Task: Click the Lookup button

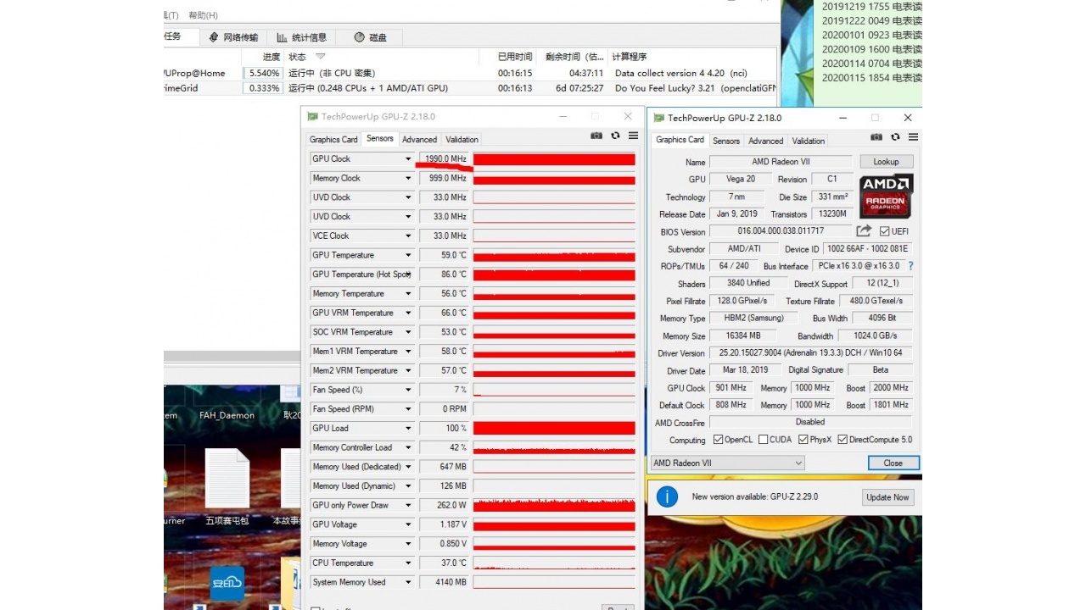Action: 886,162
